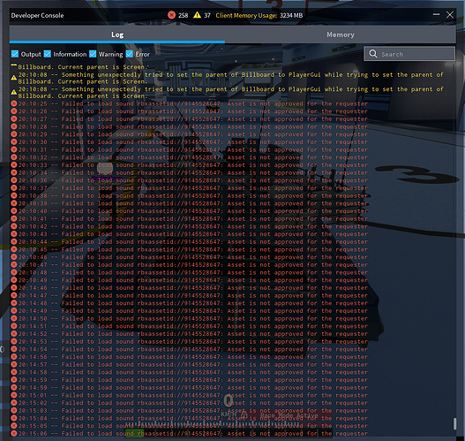Click the yellow warning count icon
This screenshot has width=465, height=441.
click(197, 15)
